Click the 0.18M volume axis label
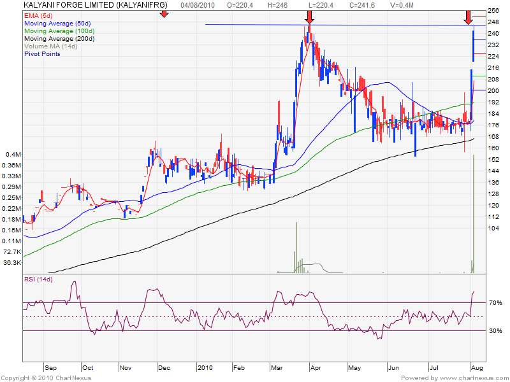510x382 pixels. pos(11,219)
